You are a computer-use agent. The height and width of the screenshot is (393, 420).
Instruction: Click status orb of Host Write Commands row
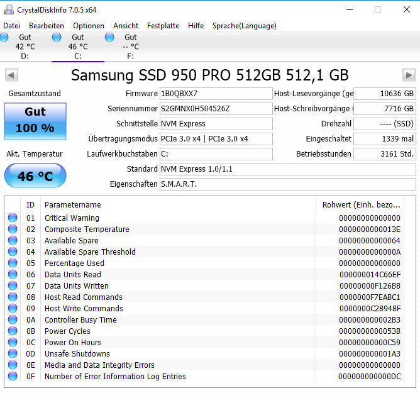13,308
